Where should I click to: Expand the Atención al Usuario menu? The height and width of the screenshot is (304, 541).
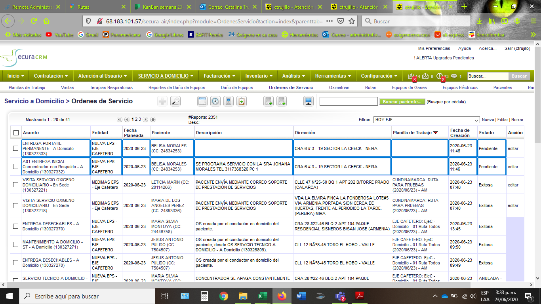(102, 76)
